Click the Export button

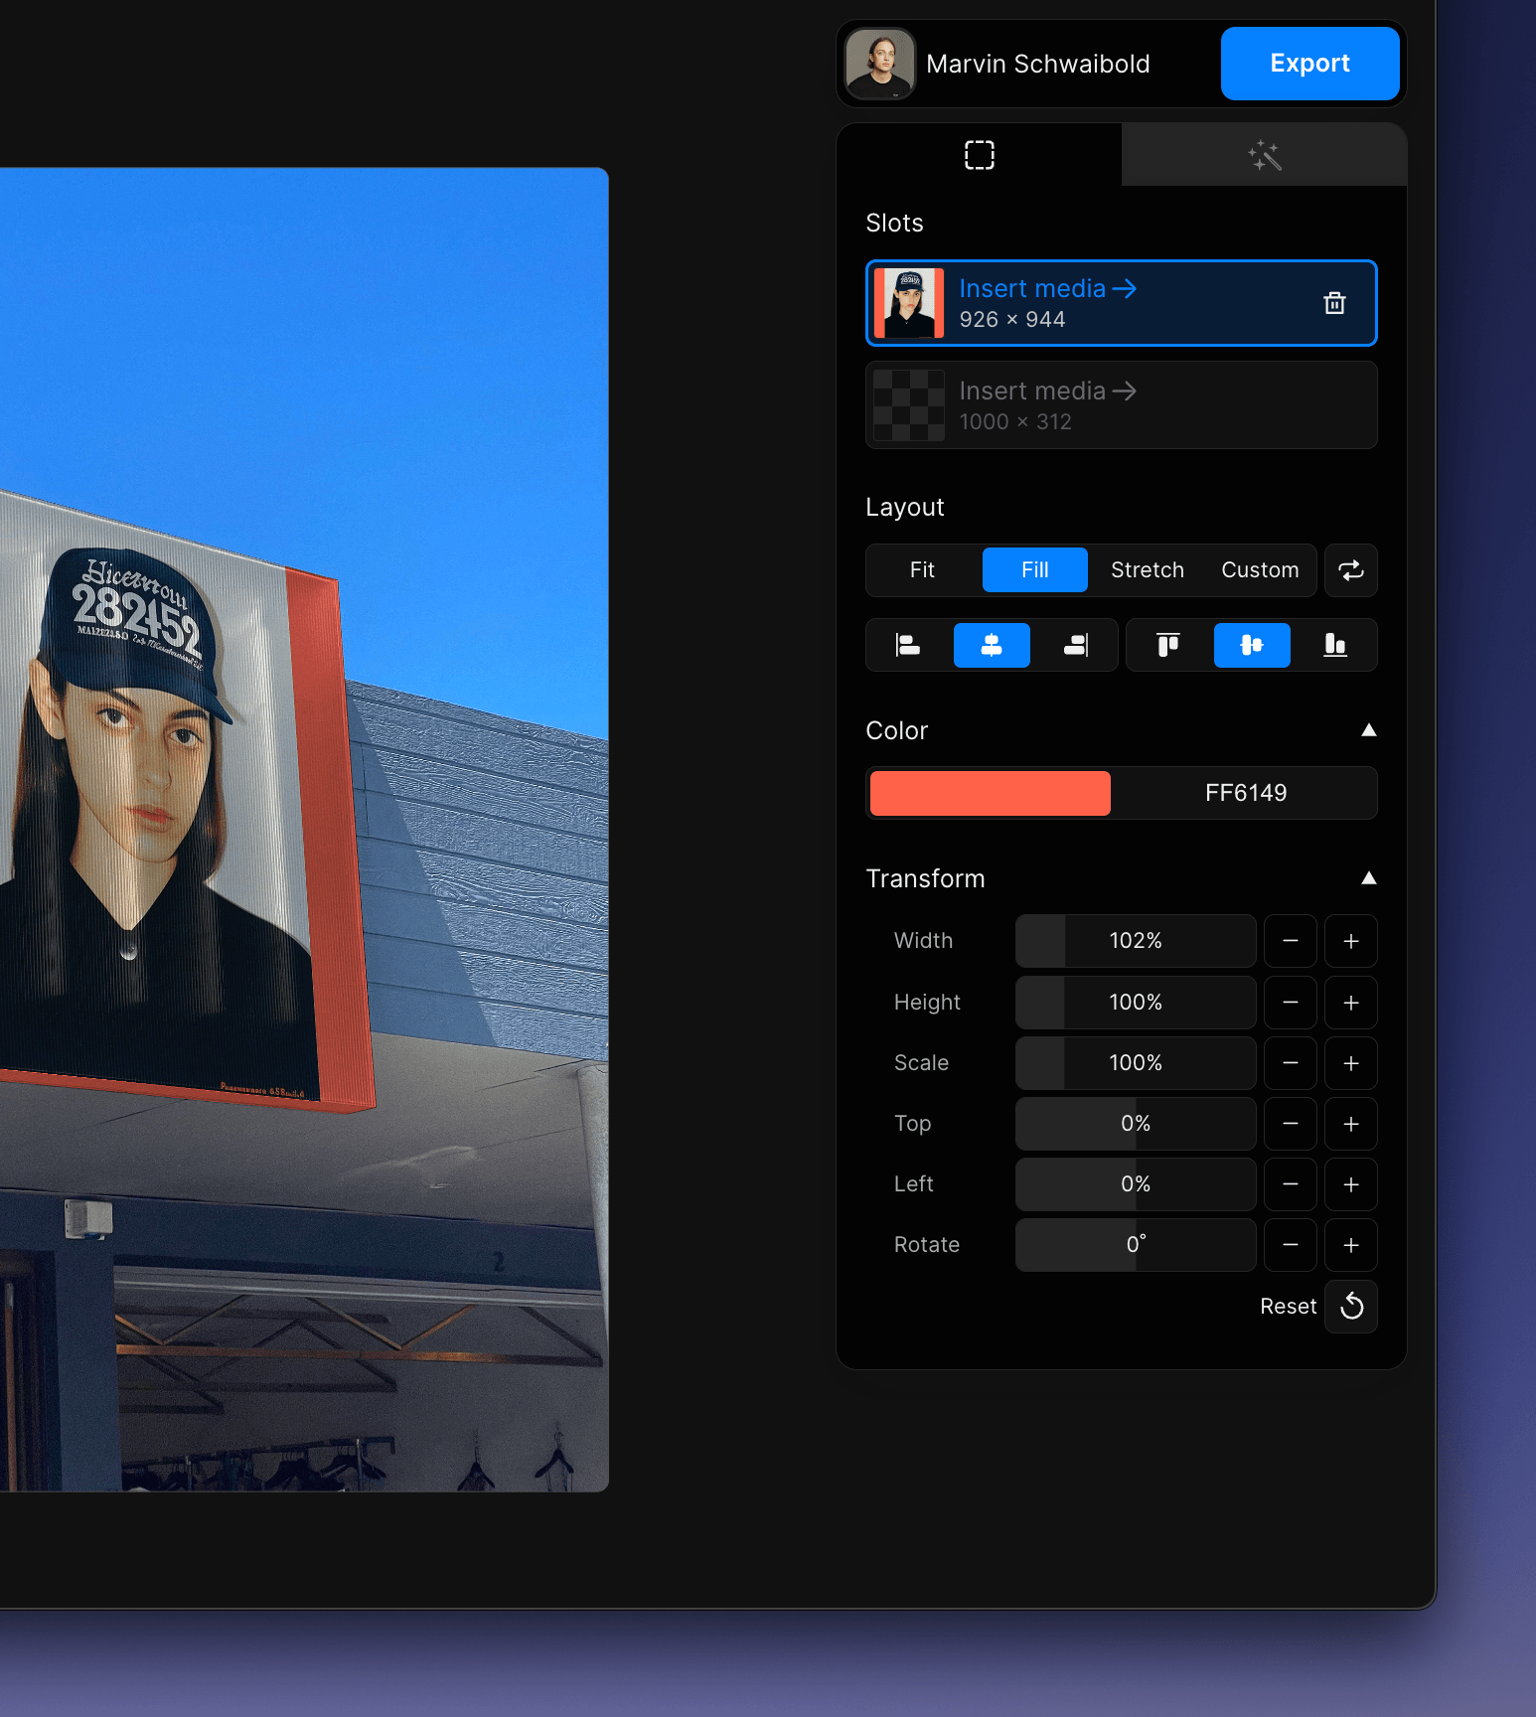(x=1309, y=64)
